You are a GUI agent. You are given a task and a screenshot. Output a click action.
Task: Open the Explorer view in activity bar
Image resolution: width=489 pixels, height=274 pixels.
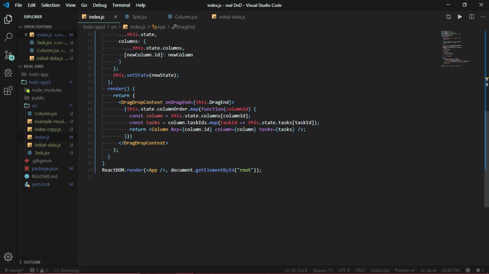tap(8, 19)
